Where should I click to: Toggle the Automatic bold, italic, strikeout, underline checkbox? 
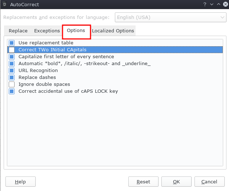12,64
